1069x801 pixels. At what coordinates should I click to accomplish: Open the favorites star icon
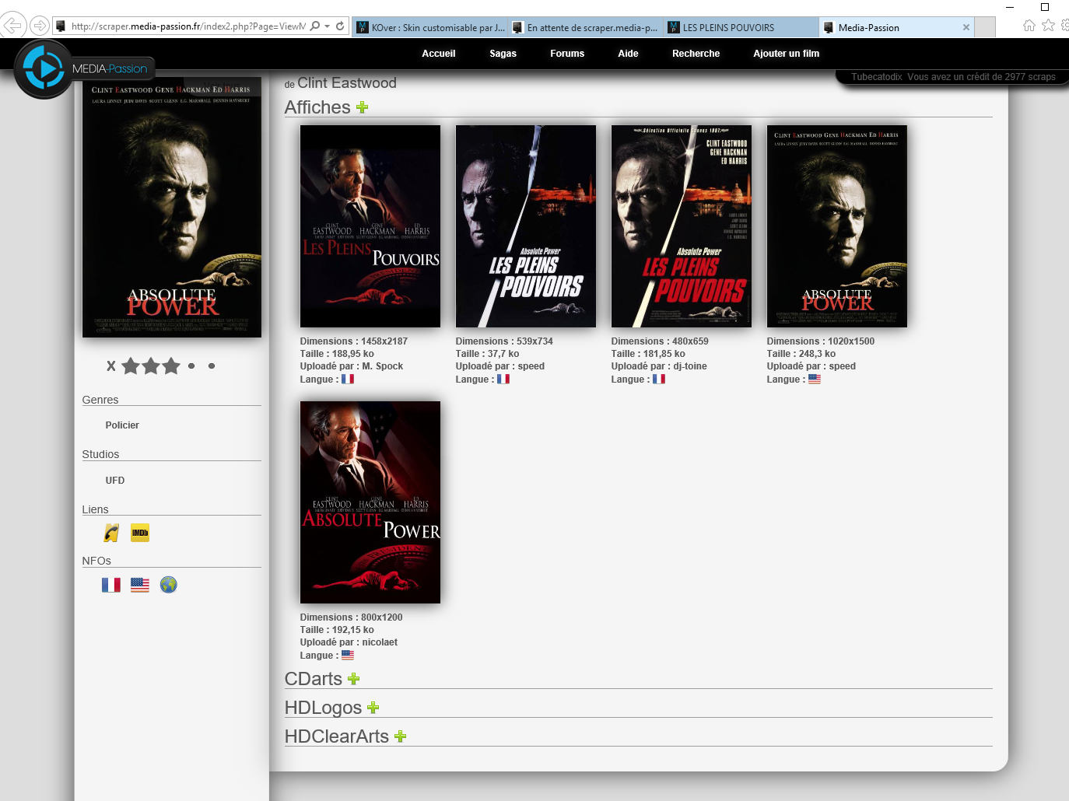coord(1049,26)
